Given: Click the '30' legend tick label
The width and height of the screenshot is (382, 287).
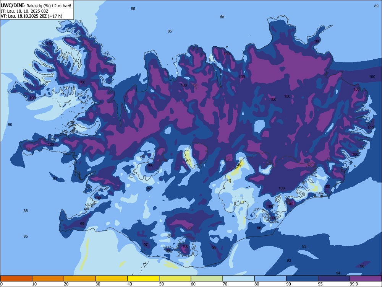Looking at the screenshot, I should tap(98, 284).
